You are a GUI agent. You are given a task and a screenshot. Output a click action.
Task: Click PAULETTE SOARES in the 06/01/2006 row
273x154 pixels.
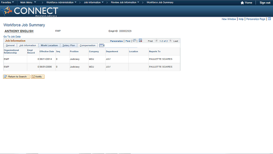pos(160,67)
